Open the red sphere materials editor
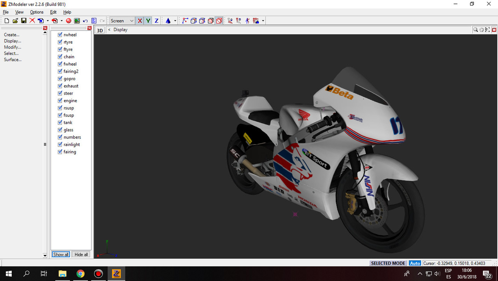The image size is (498, 281). point(68,21)
